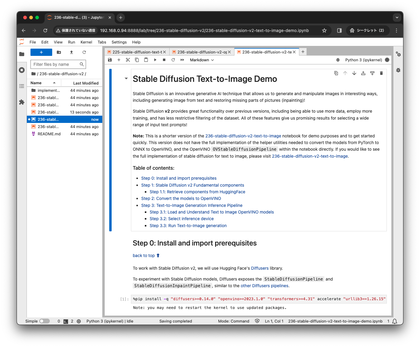This screenshot has height=347, width=420.
Task: Sort files by Name column header
Action: point(43,83)
